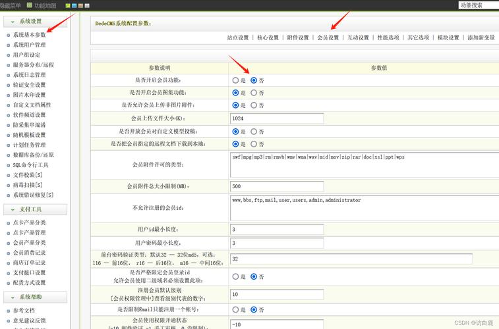This screenshot has height=329, width=499.
Task: Open 点卡产品分类 in the sidebar
Action: coord(29,222)
